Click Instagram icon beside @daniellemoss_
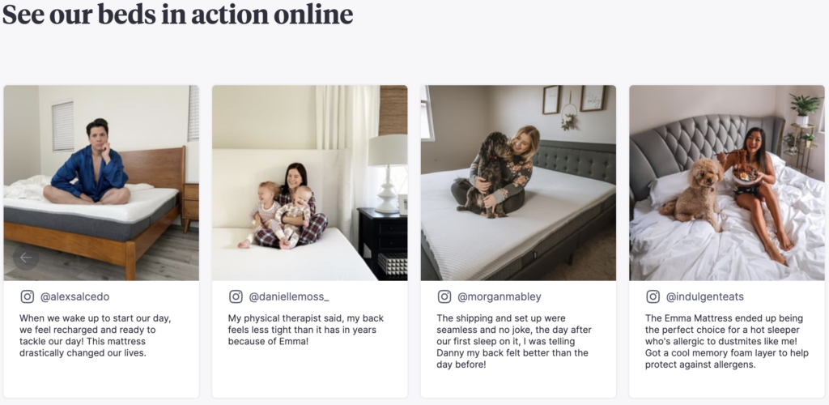 coord(236,296)
